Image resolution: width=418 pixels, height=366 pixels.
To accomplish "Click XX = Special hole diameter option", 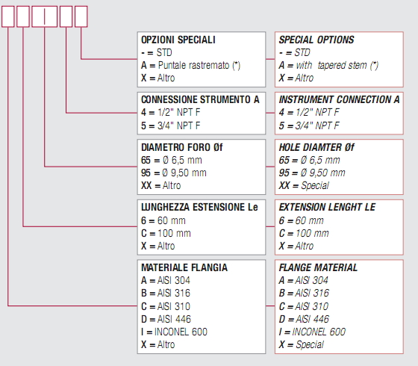I will 304,185.
